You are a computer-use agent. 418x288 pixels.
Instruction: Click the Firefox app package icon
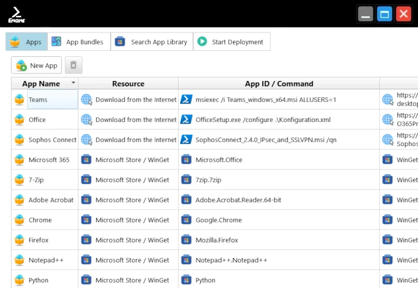(x=20, y=240)
